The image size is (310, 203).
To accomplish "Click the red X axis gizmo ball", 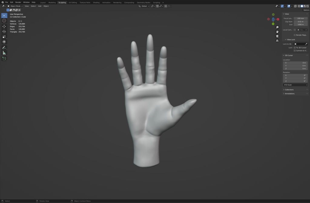I will click(x=278, y=19).
